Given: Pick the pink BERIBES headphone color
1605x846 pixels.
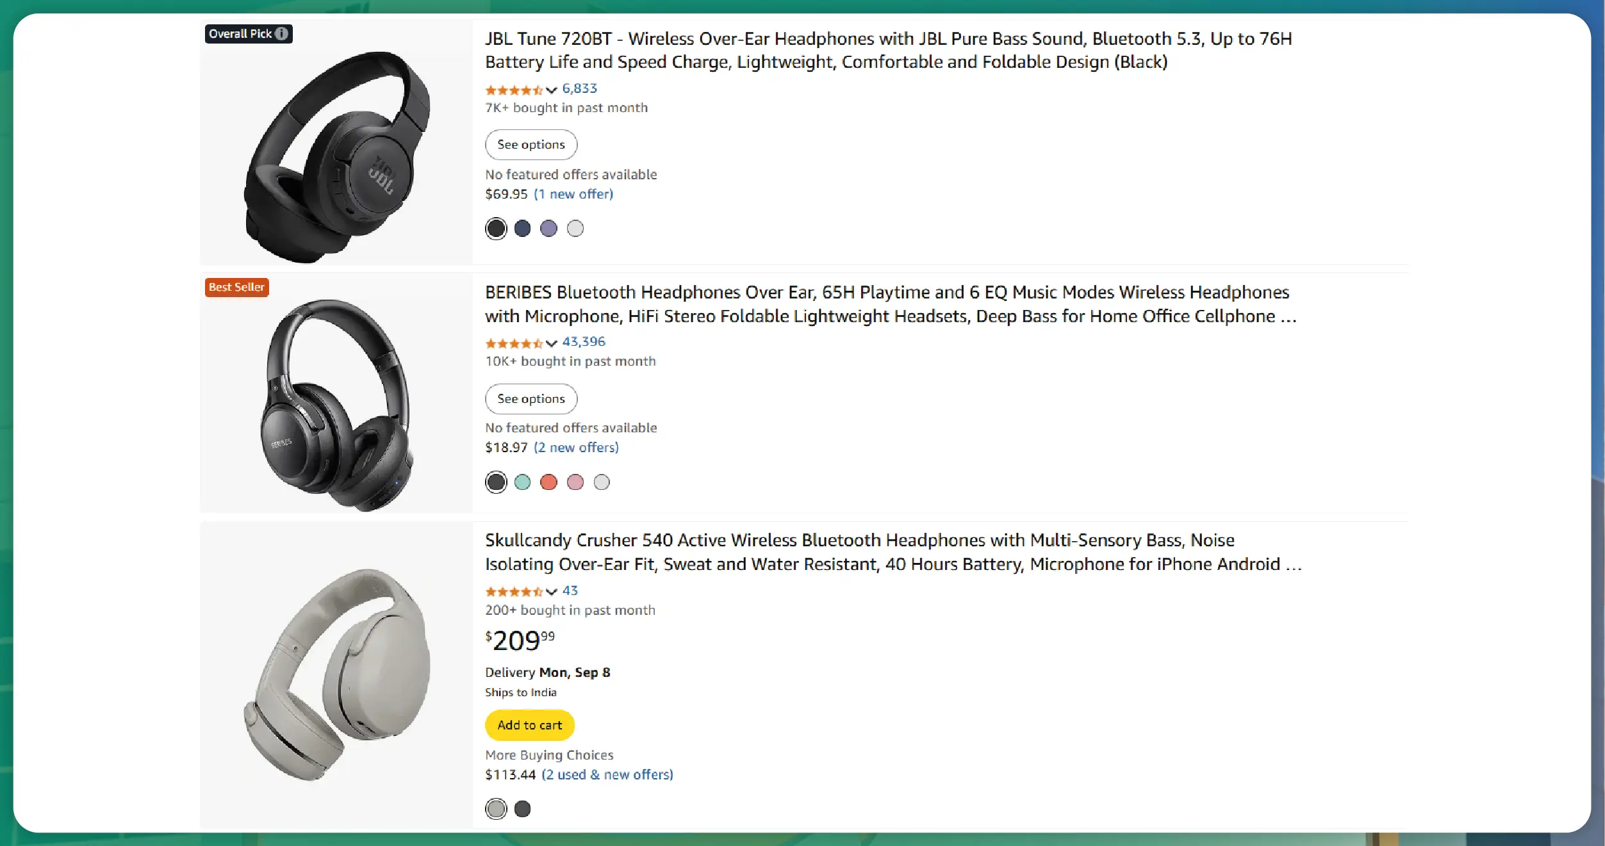Looking at the screenshot, I should pyautogui.click(x=575, y=482).
